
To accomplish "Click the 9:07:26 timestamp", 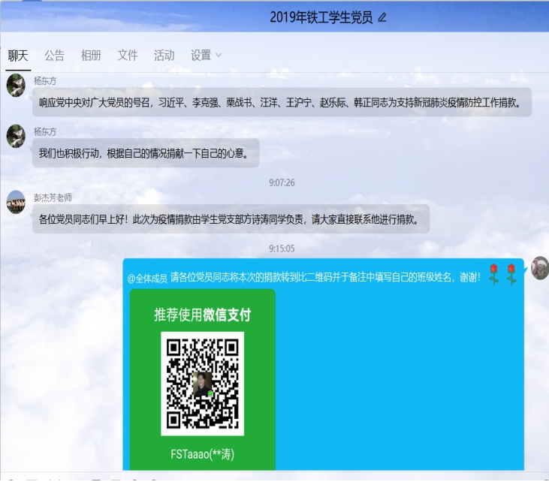I will click(x=282, y=182).
